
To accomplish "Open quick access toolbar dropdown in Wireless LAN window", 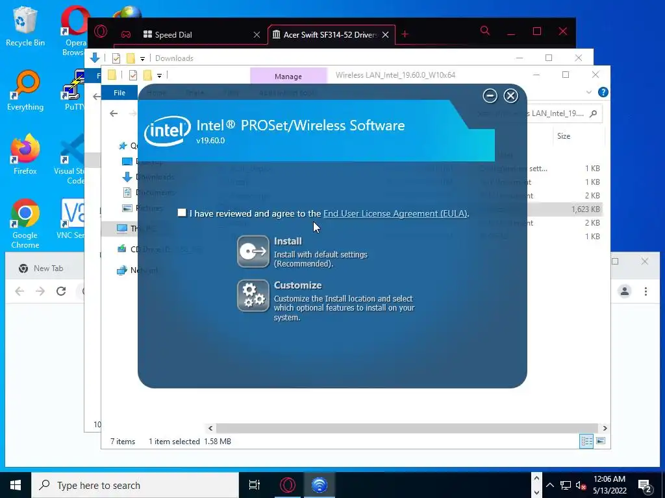I will click(x=160, y=76).
